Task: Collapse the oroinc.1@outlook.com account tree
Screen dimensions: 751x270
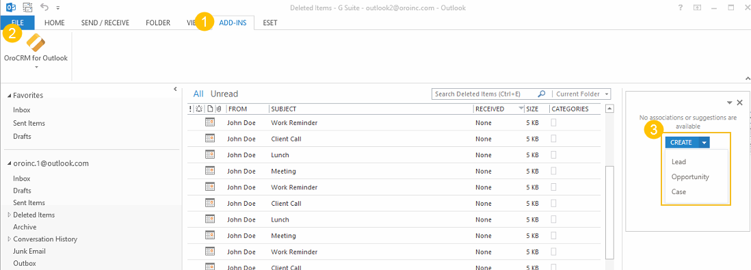Action: click(x=10, y=164)
